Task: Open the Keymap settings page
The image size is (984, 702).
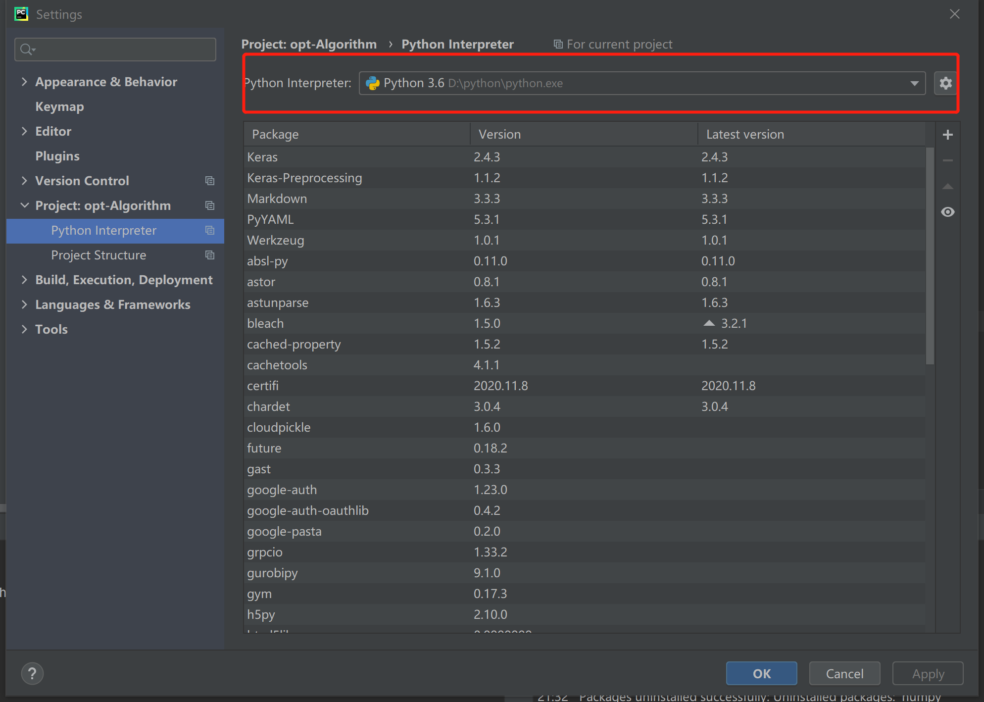Action: point(59,106)
